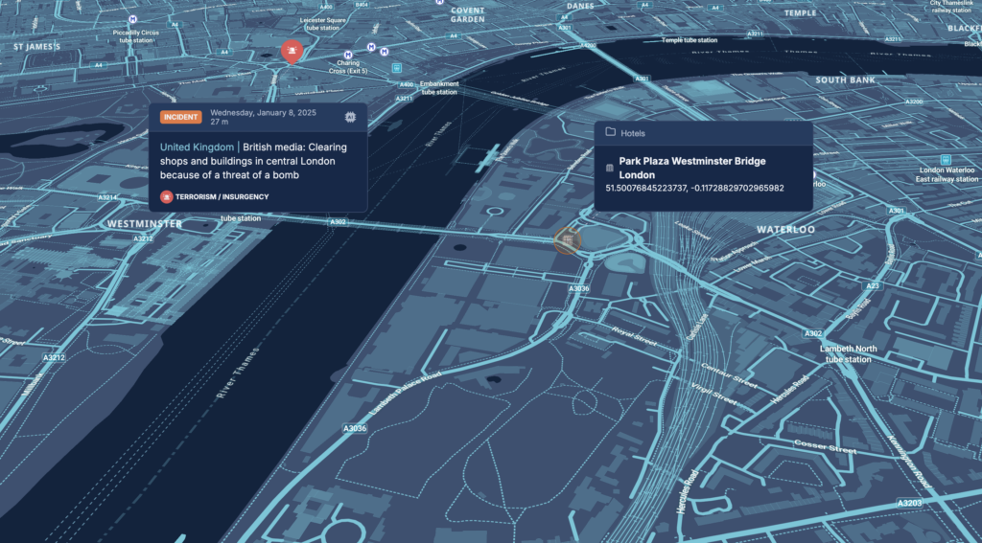This screenshot has width=982, height=543.
Task: Open the United Kingdom country link
Action: click(198, 147)
